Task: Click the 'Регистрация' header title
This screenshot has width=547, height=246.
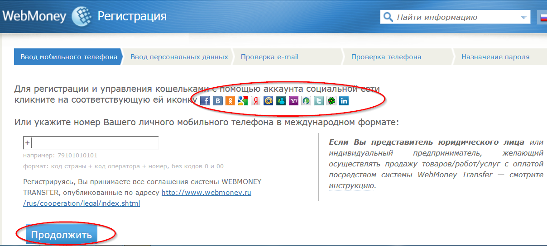Action: (132, 17)
